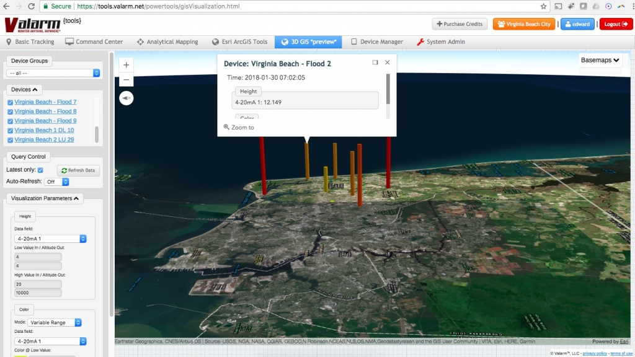The height and width of the screenshot is (357, 635).
Task: Click the edward user button
Action: point(577,24)
